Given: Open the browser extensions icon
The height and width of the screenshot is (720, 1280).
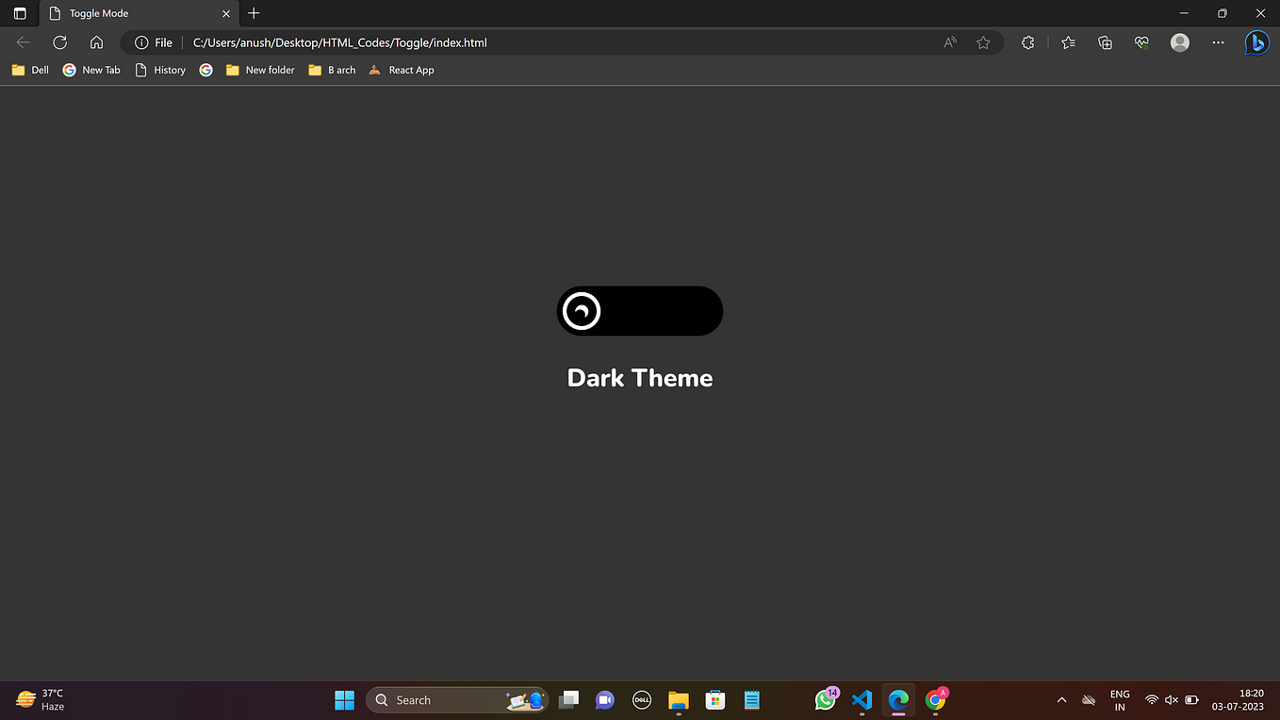Looking at the screenshot, I should [1027, 42].
